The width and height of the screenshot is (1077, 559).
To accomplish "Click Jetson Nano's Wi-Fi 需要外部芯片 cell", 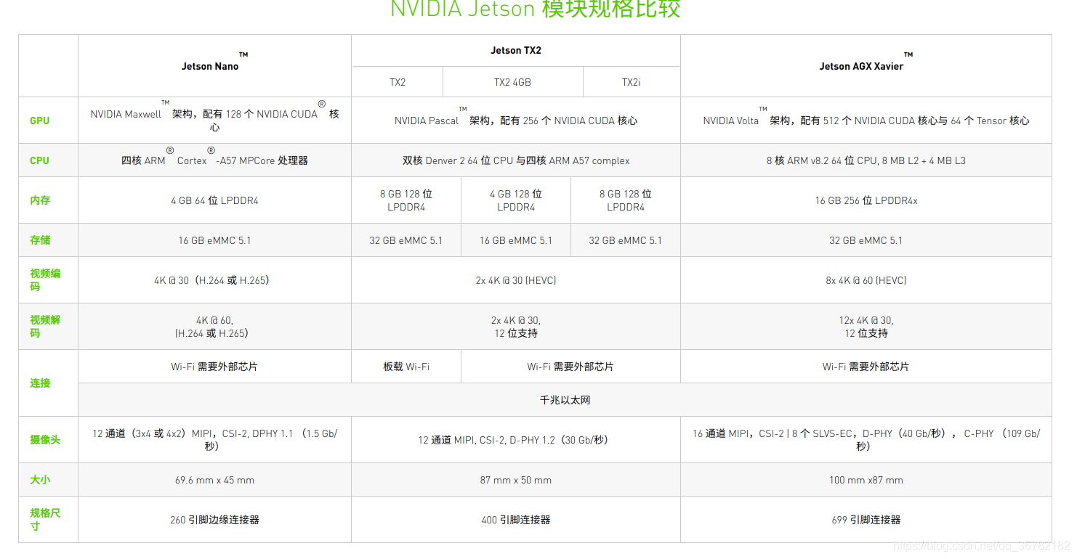I will (x=214, y=367).
